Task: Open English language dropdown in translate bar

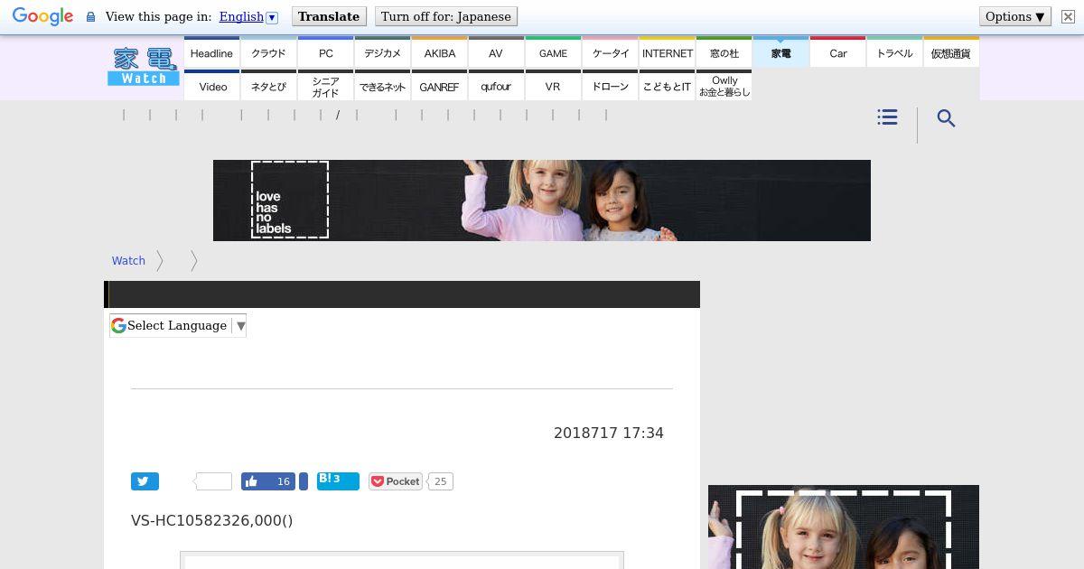Action: [x=248, y=17]
